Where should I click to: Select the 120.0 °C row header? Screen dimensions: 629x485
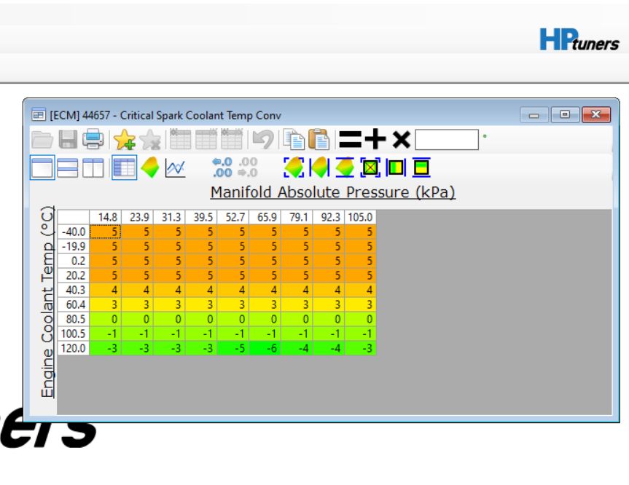point(74,348)
